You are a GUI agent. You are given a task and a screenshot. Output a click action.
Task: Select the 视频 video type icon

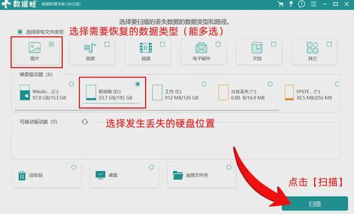coord(146,48)
